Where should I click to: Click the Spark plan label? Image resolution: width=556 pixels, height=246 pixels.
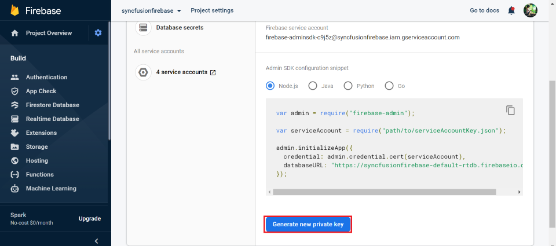[18, 215]
